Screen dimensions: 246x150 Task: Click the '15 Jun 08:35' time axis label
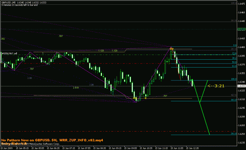pos(100,148)
